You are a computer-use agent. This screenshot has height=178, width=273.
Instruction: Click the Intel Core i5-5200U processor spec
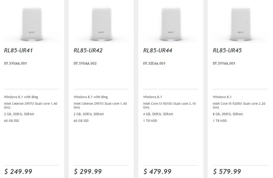click(239, 105)
